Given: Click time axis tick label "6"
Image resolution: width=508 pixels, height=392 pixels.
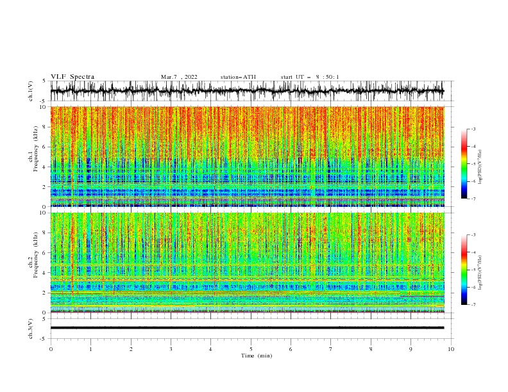Looking at the screenshot, I should coord(291,349).
